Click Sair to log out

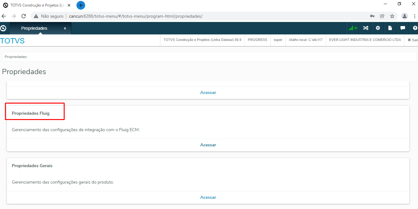(x=413, y=40)
